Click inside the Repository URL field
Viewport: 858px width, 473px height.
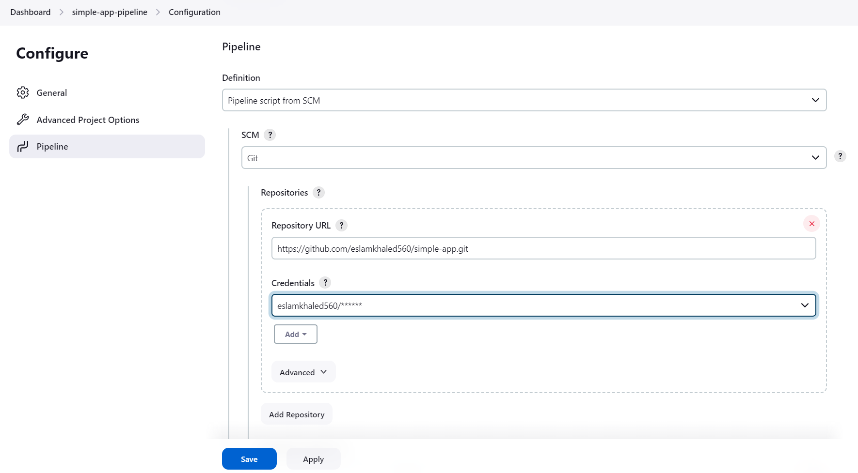[x=543, y=248]
